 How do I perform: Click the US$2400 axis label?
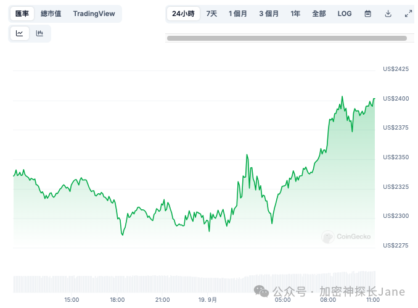point(396,99)
